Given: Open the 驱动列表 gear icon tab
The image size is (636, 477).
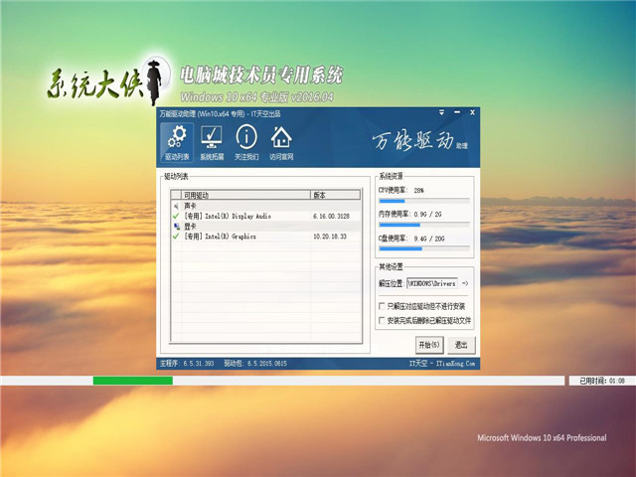Looking at the screenshot, I should 176,143.
